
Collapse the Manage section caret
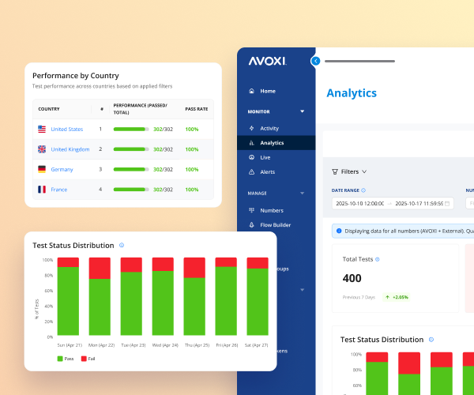click(x=302, y=194)
